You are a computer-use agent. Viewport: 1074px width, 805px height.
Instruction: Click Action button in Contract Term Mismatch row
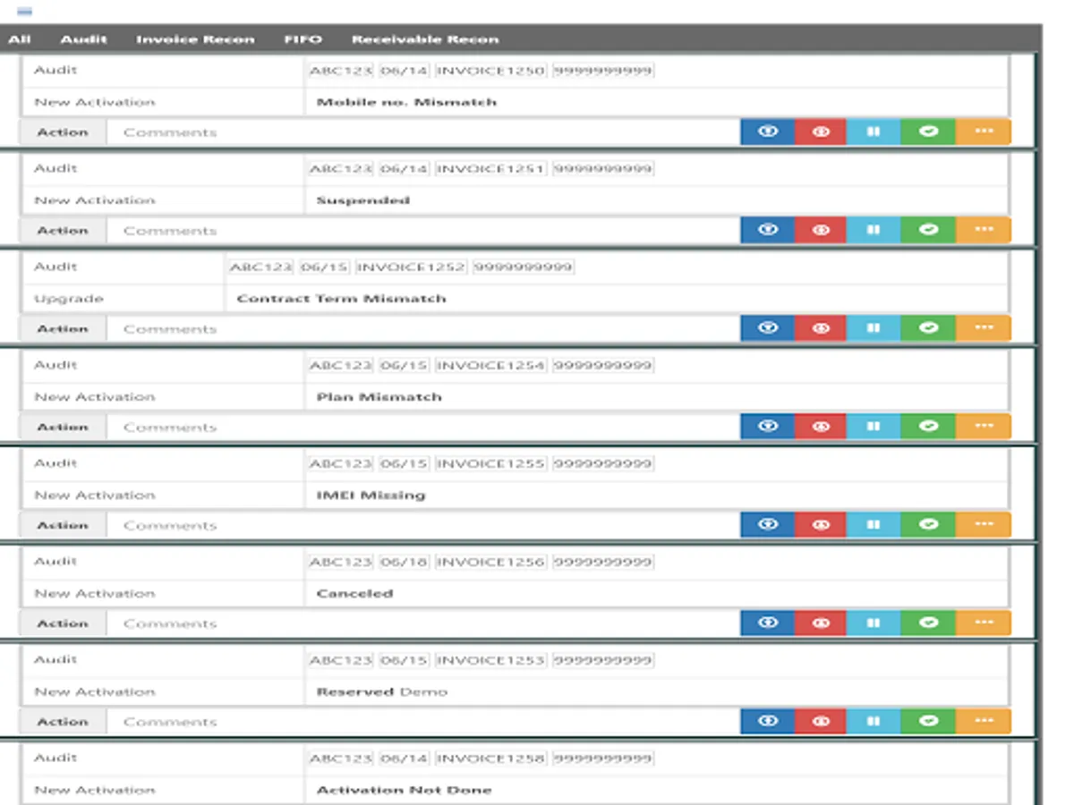(63, 329)
